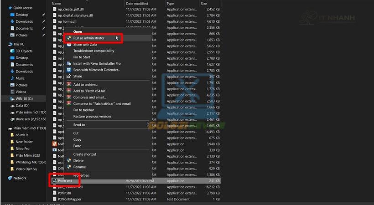Click the shield icon beside Run as administrator

point(69,38)
